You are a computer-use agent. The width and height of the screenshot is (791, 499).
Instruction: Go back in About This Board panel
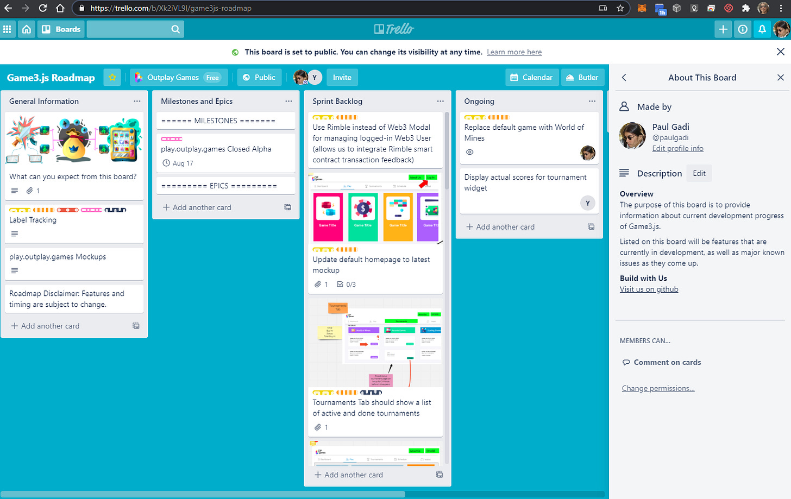(x=624, y=78)
